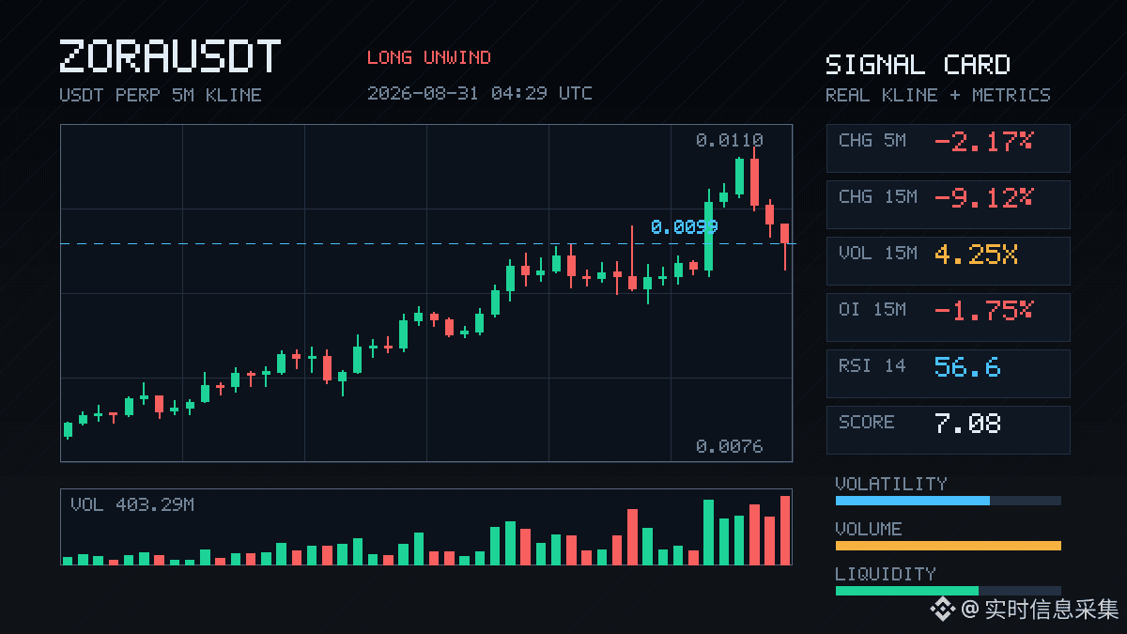Click the OI 15M label

click(x=872, y=309)
